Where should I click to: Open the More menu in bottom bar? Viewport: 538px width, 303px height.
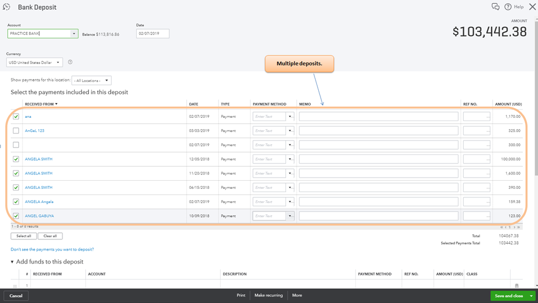(x=297, y=295)
